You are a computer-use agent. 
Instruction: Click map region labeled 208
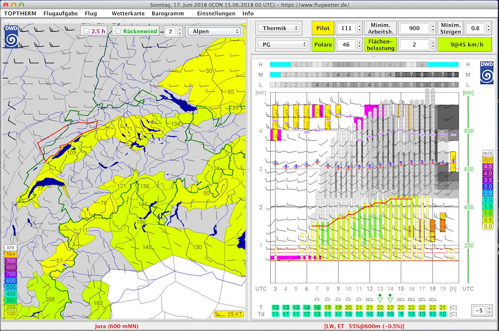(50, 299)
